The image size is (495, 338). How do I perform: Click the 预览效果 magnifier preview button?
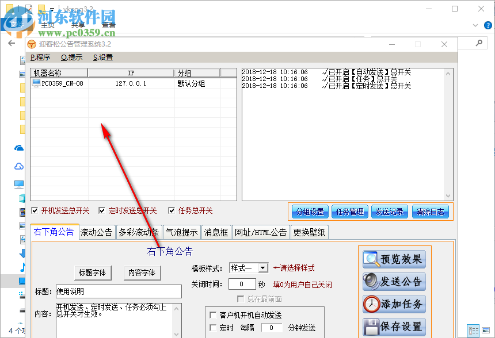click(x=394, y=259)
